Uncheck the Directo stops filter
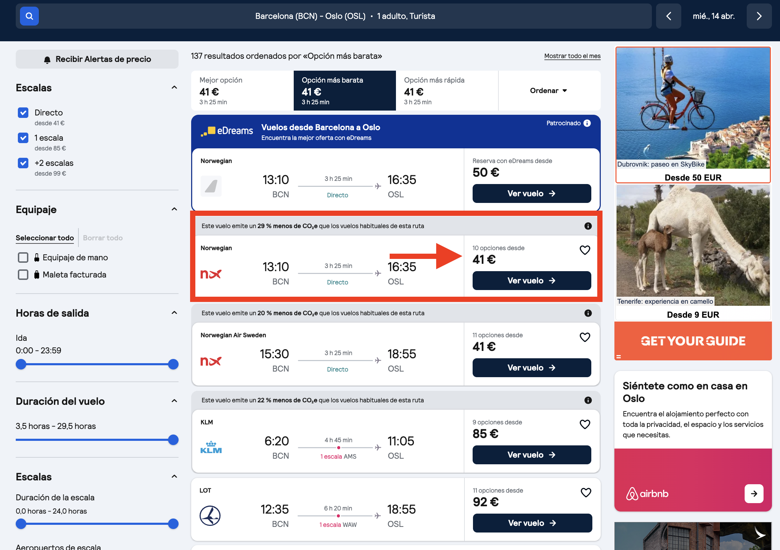Image resolution: width=780 pixels, height=550 pixels. tap(23, 113)
